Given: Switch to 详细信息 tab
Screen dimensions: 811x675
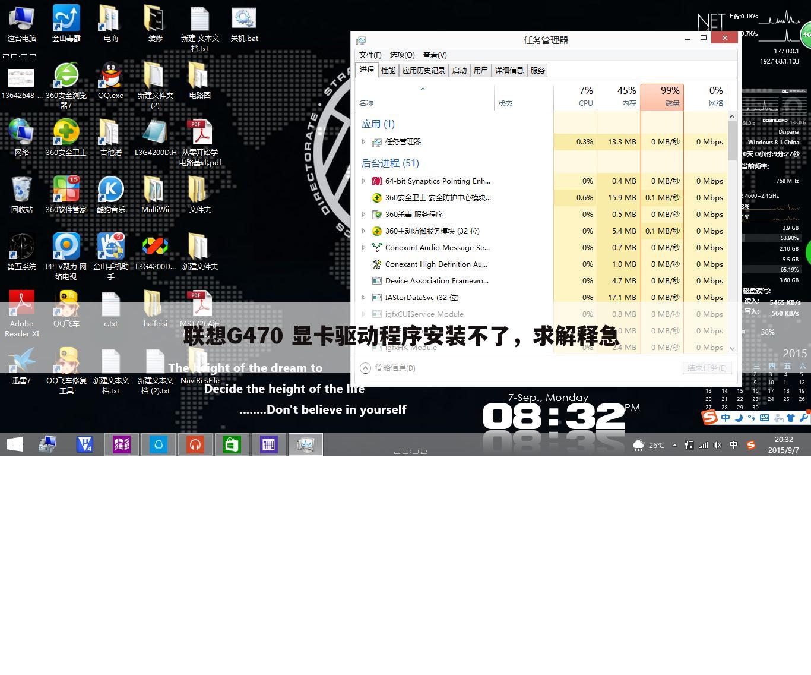Looking at the screenshot, I should click(509, 70).
